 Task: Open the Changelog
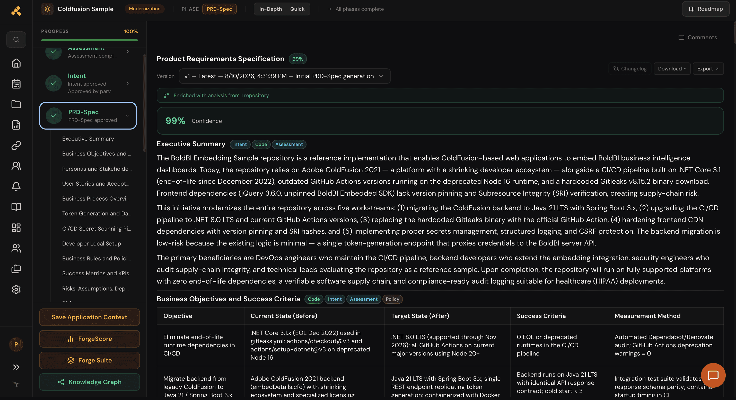tap(629, 69)
